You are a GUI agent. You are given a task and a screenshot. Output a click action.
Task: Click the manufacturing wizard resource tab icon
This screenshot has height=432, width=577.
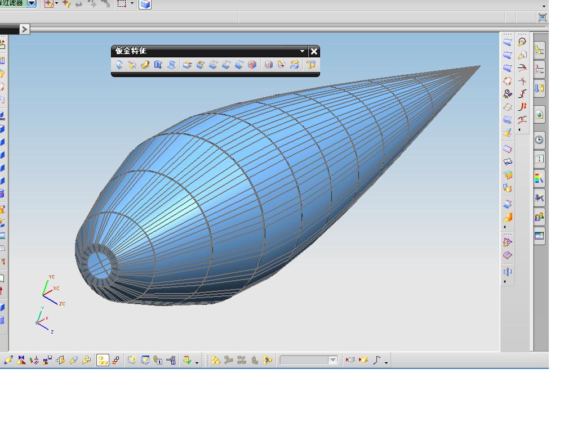pos(539,197)
